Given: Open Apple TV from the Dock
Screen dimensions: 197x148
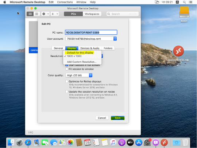Looking at the screenshot, I should 130,143.
